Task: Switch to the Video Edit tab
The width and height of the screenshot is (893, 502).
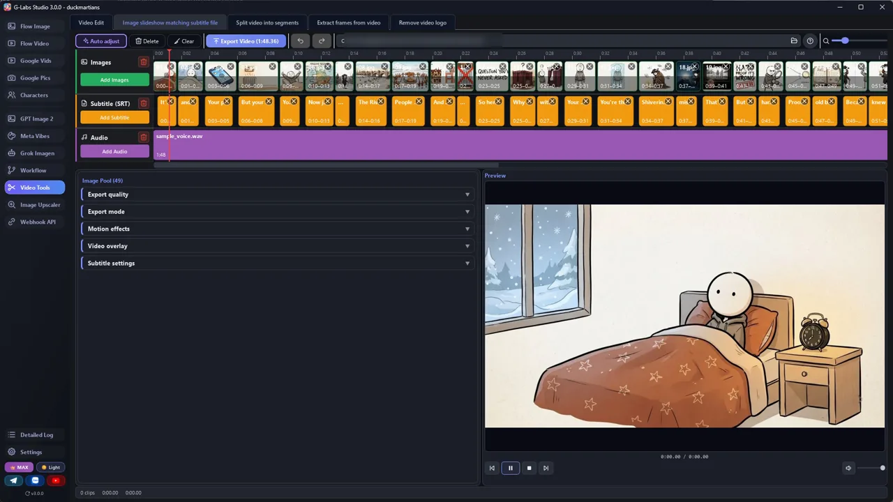Action: pyautogui.click(x=91, y=23)
